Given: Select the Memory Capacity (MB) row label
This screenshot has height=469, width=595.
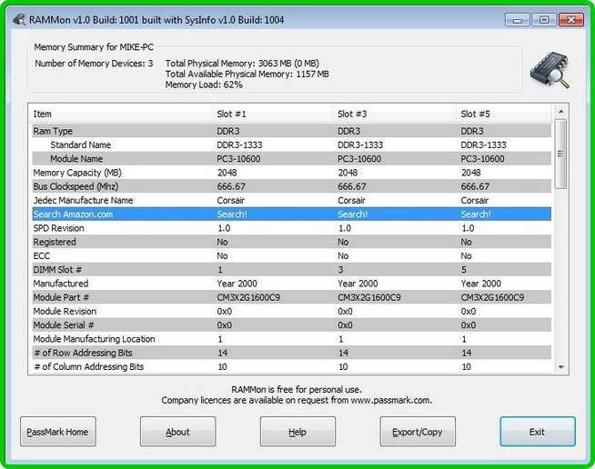Looking at the screenshot, I should point(77,173).
